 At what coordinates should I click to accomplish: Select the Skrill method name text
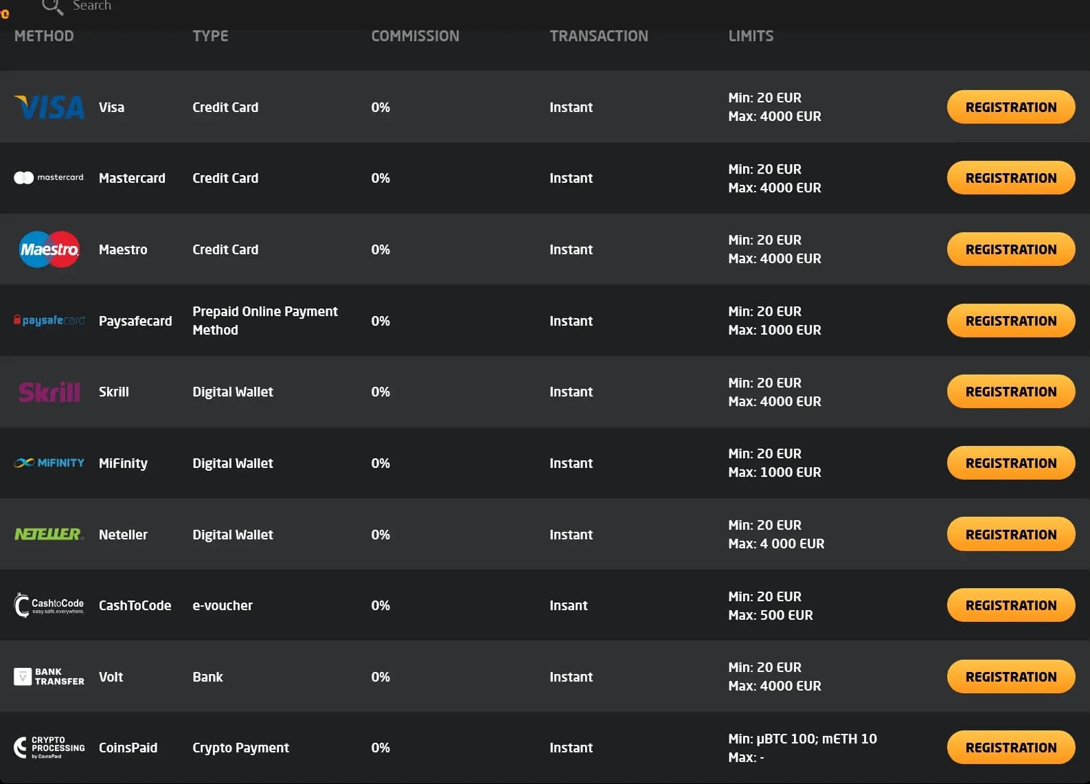(x=113, y=392)
